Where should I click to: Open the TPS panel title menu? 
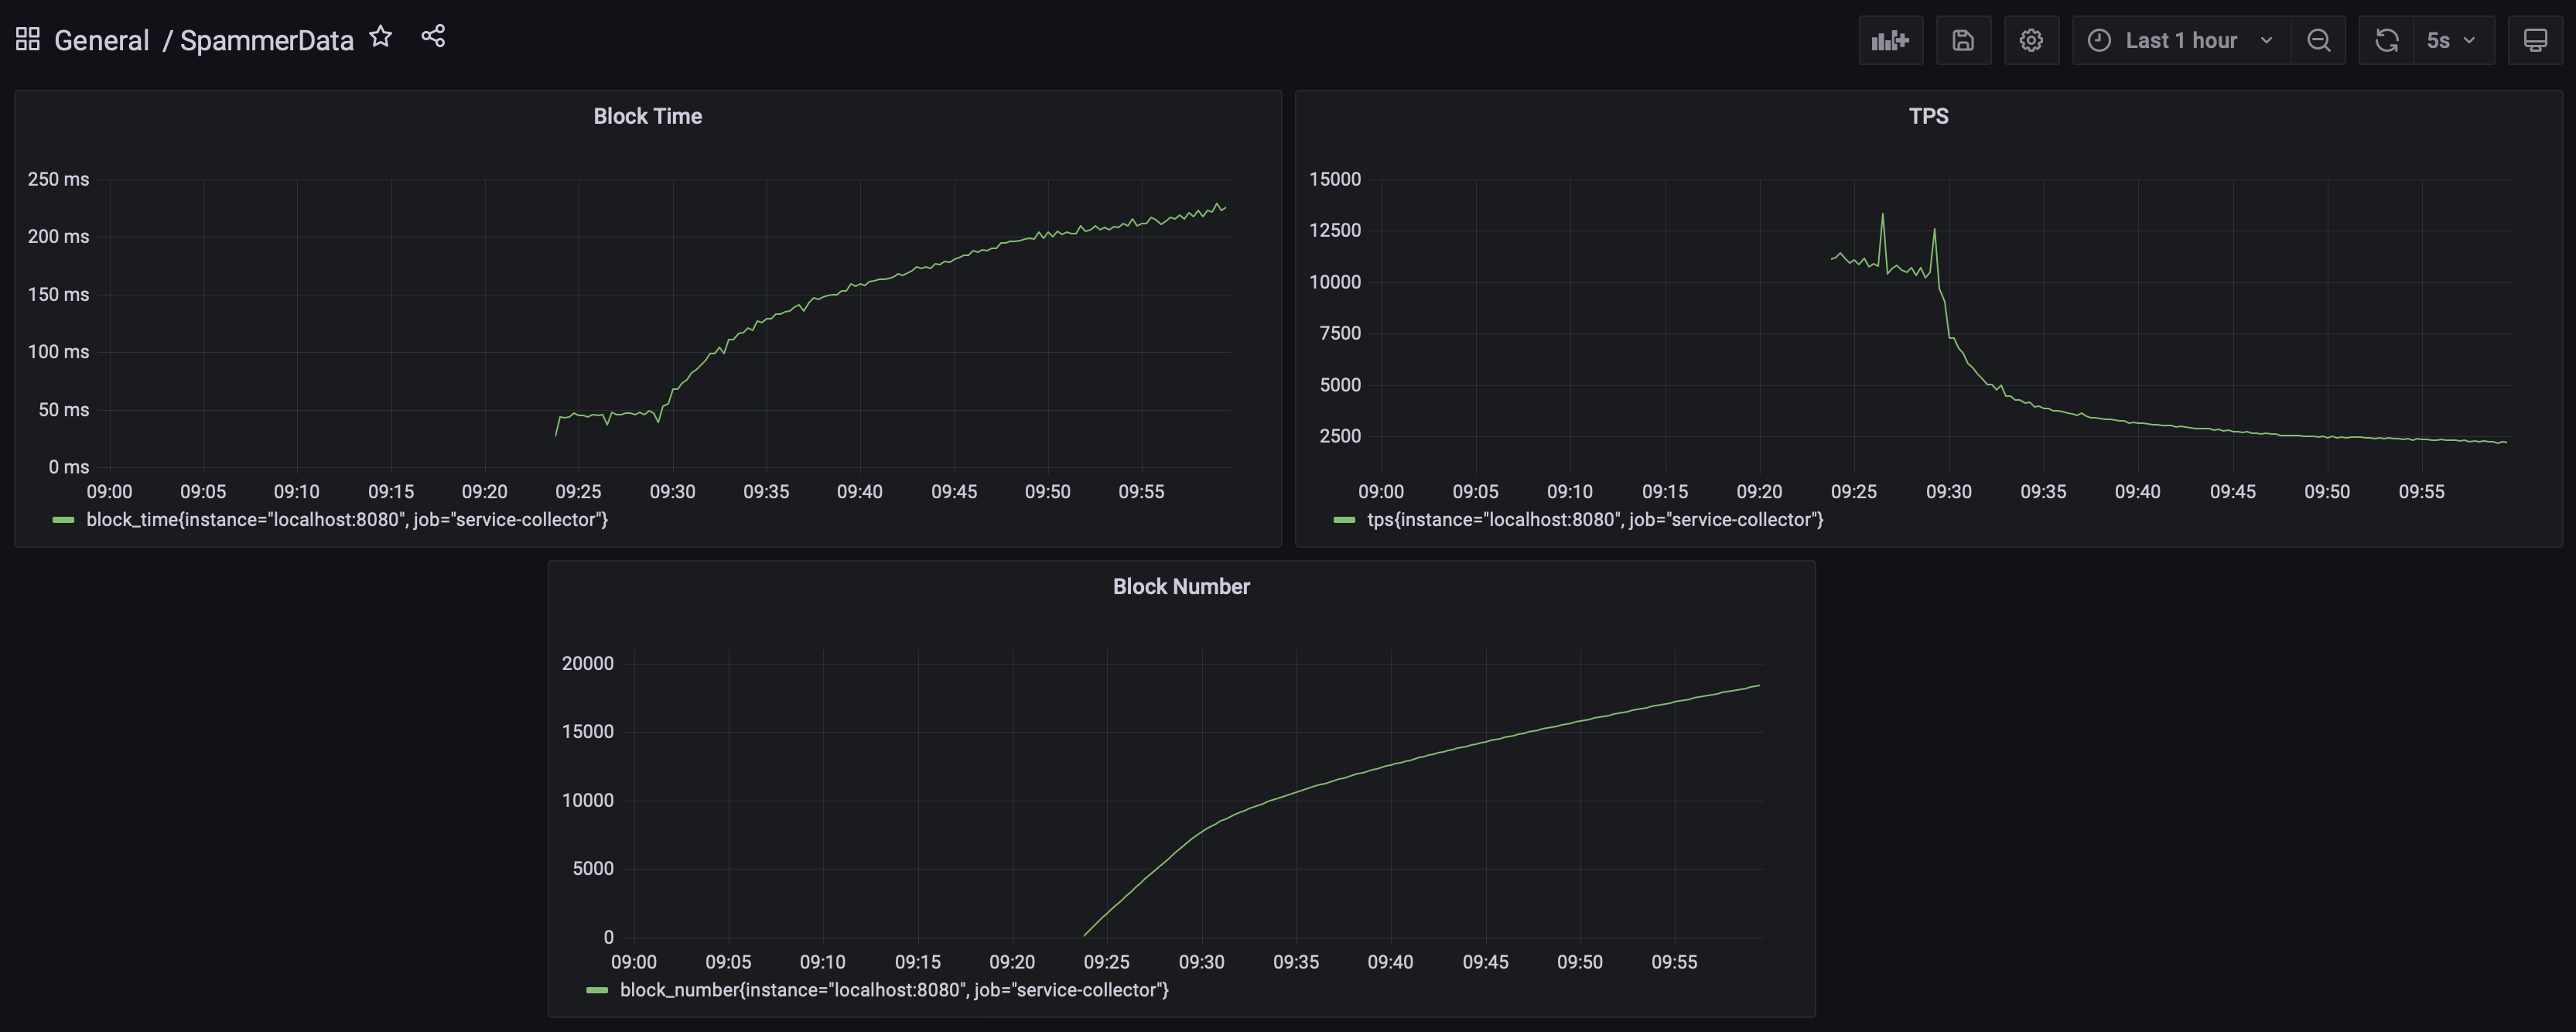[1928, 116]
